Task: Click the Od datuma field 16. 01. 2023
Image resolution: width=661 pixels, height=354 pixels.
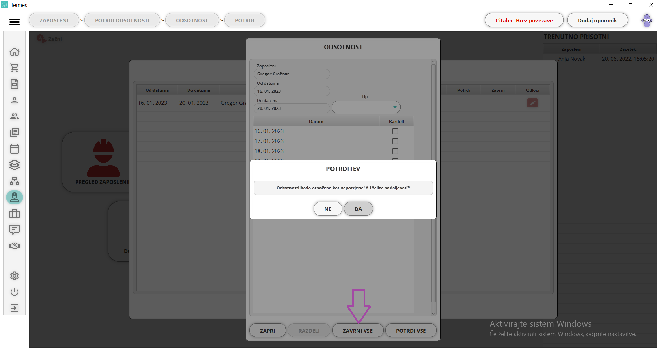Action: click(x=292, y=91)
